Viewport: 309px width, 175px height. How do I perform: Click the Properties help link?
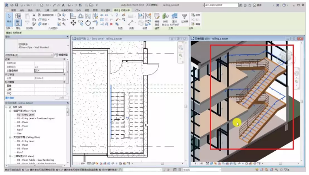pyautogui.click(x=10, y=98)
